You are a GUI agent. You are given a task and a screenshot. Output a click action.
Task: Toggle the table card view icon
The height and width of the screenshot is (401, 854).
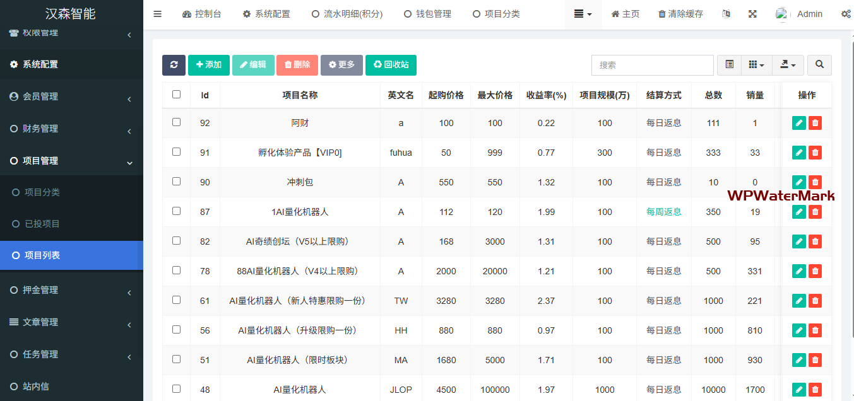[x=729, y=65]
